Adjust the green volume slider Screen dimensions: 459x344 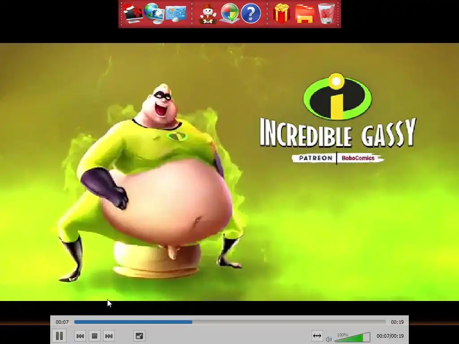[352, 337]
